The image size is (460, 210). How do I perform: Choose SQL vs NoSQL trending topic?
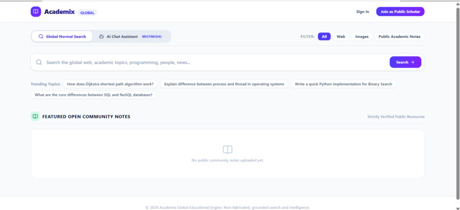(x=94, y=95)
